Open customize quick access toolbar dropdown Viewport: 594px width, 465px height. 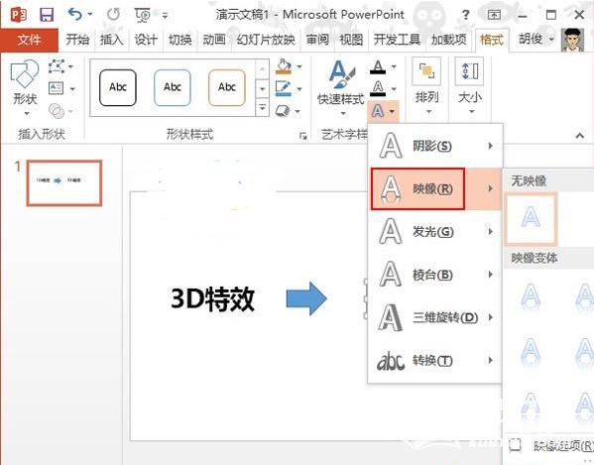pos(166,15)
